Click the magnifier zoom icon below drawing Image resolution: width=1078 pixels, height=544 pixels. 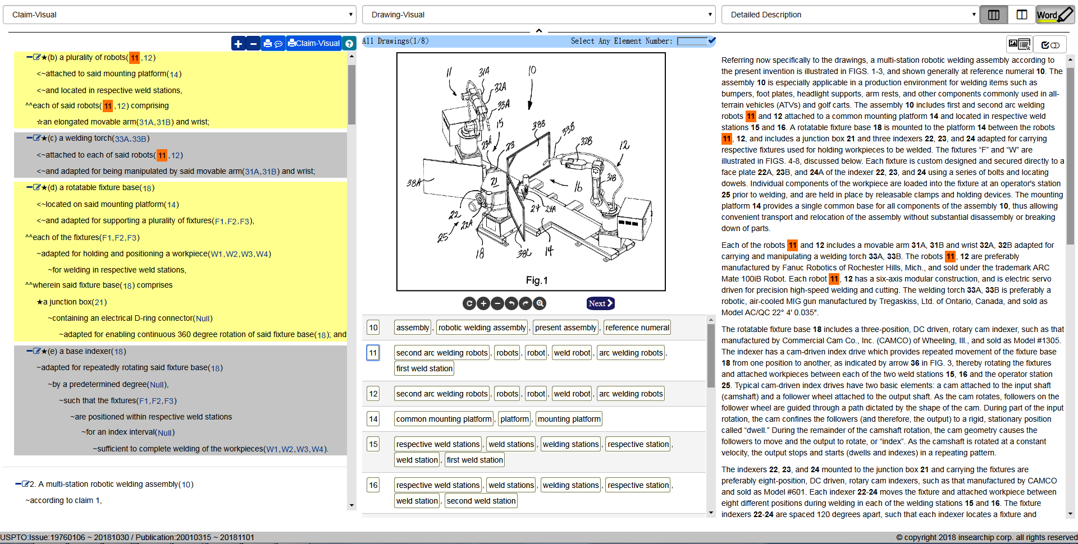click(x=540, y=303)
